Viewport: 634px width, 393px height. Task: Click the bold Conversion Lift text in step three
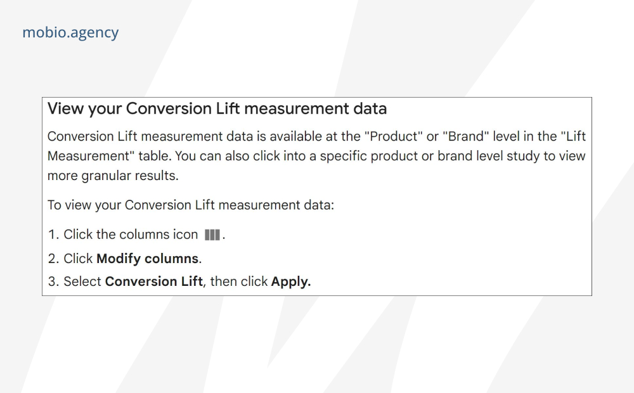tap(153, 281)
